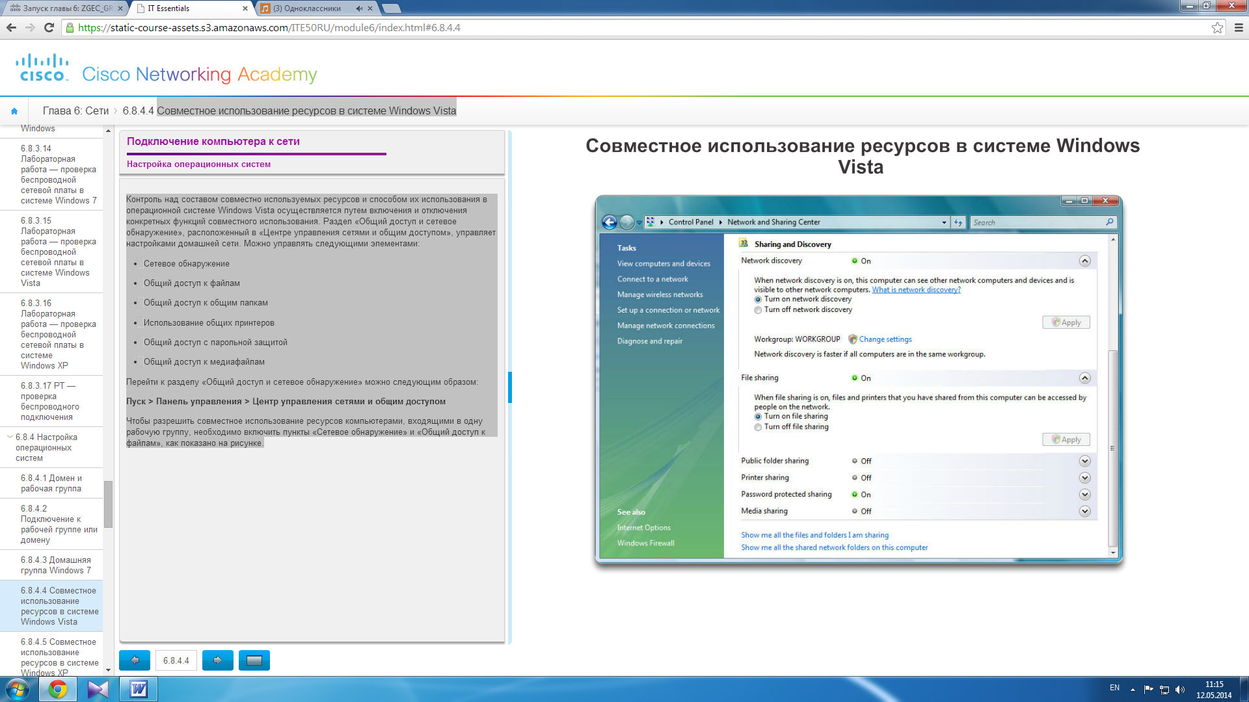Click the Глава 6: Сети breadcrumb
1249x702 pixels.
(75, 110)
